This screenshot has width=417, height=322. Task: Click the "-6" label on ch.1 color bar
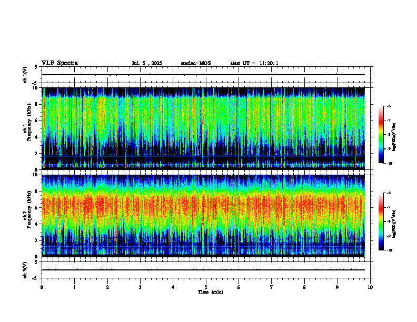point(389,106)
